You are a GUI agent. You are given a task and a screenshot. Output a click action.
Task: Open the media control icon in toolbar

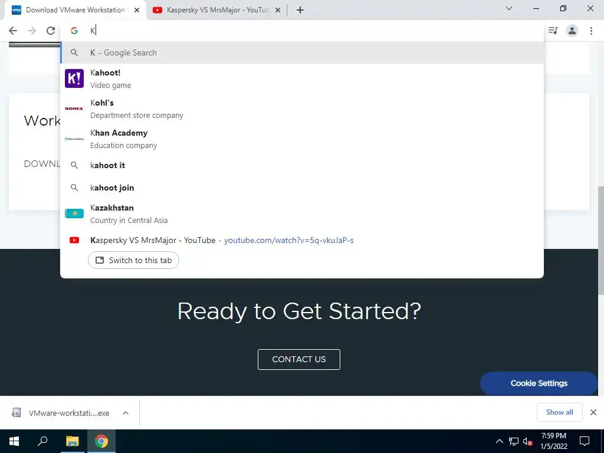(553, 31)
